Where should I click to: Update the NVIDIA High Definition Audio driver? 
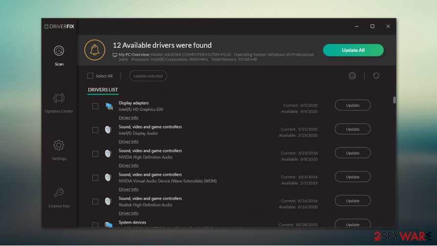(x=352, y=153)
